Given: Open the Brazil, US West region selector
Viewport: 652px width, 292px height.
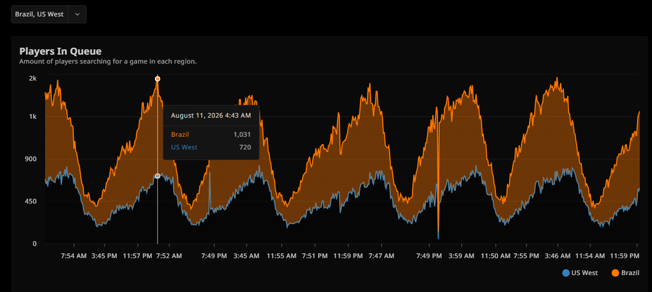Looking at the screenshot, I should (49, 14).
